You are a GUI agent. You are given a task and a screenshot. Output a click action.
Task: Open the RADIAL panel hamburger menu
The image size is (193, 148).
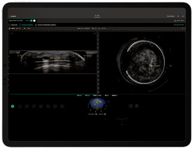(x=10, y=28)
